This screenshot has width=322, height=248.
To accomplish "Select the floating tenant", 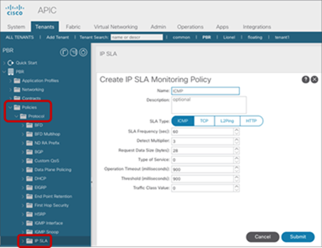I will (255, 37).
